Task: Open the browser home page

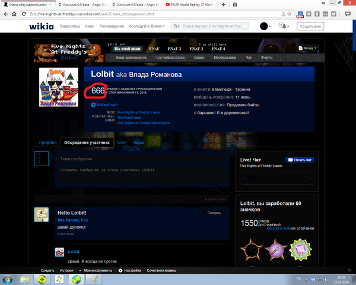Action: [14, 14]
